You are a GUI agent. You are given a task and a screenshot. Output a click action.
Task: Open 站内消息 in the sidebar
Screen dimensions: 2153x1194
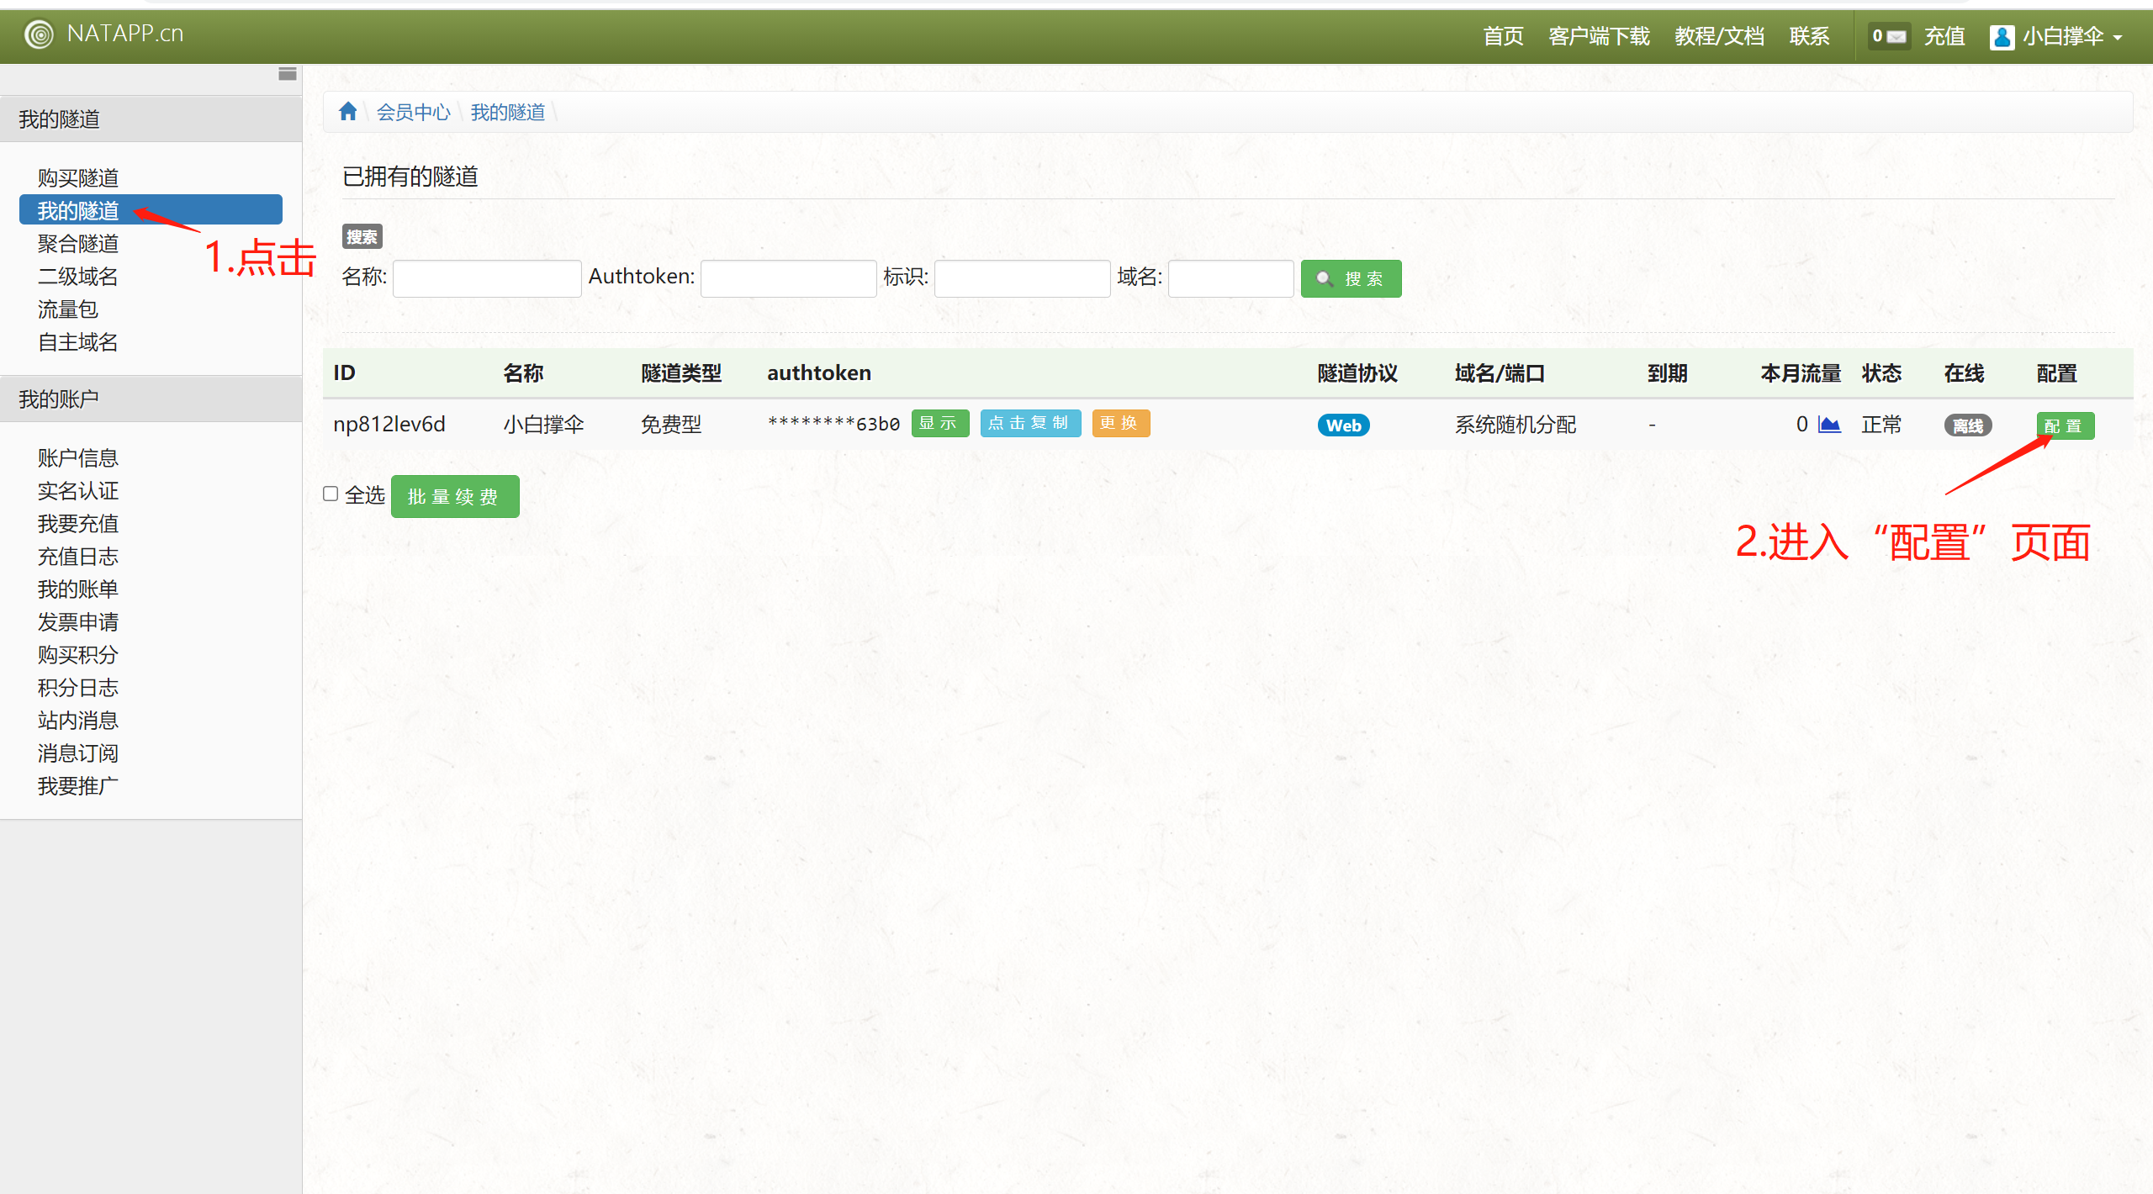tap(78, 721)
